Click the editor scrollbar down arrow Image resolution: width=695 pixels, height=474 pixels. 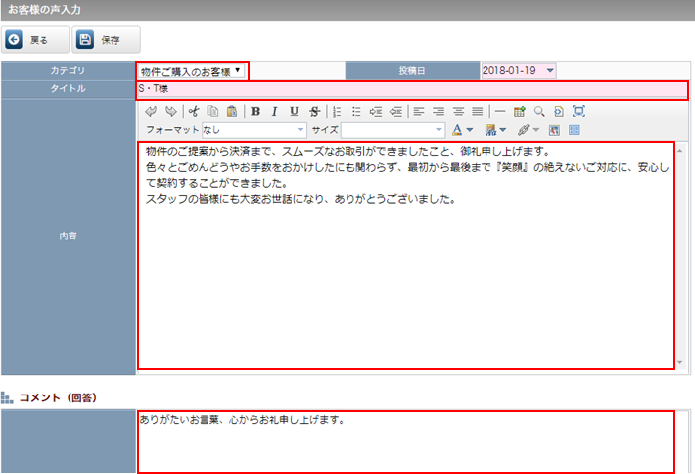tap(680, 362)
